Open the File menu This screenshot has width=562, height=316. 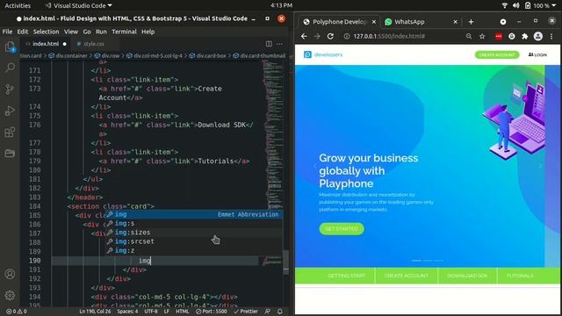click(x=7, y=32)
